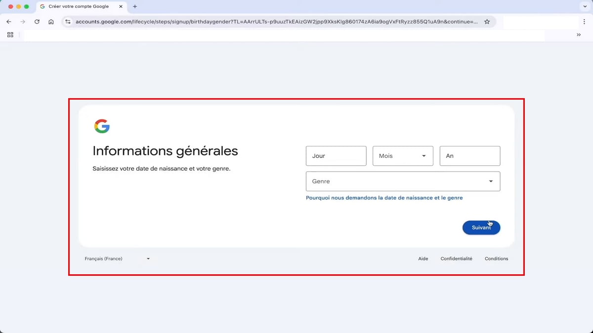This screenshot has width=593, height=333.
Task: Click the Google logo on the signup card
Action: tap(102, 126)
